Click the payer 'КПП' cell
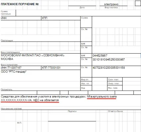141x132 pixels. click(61, 18)
